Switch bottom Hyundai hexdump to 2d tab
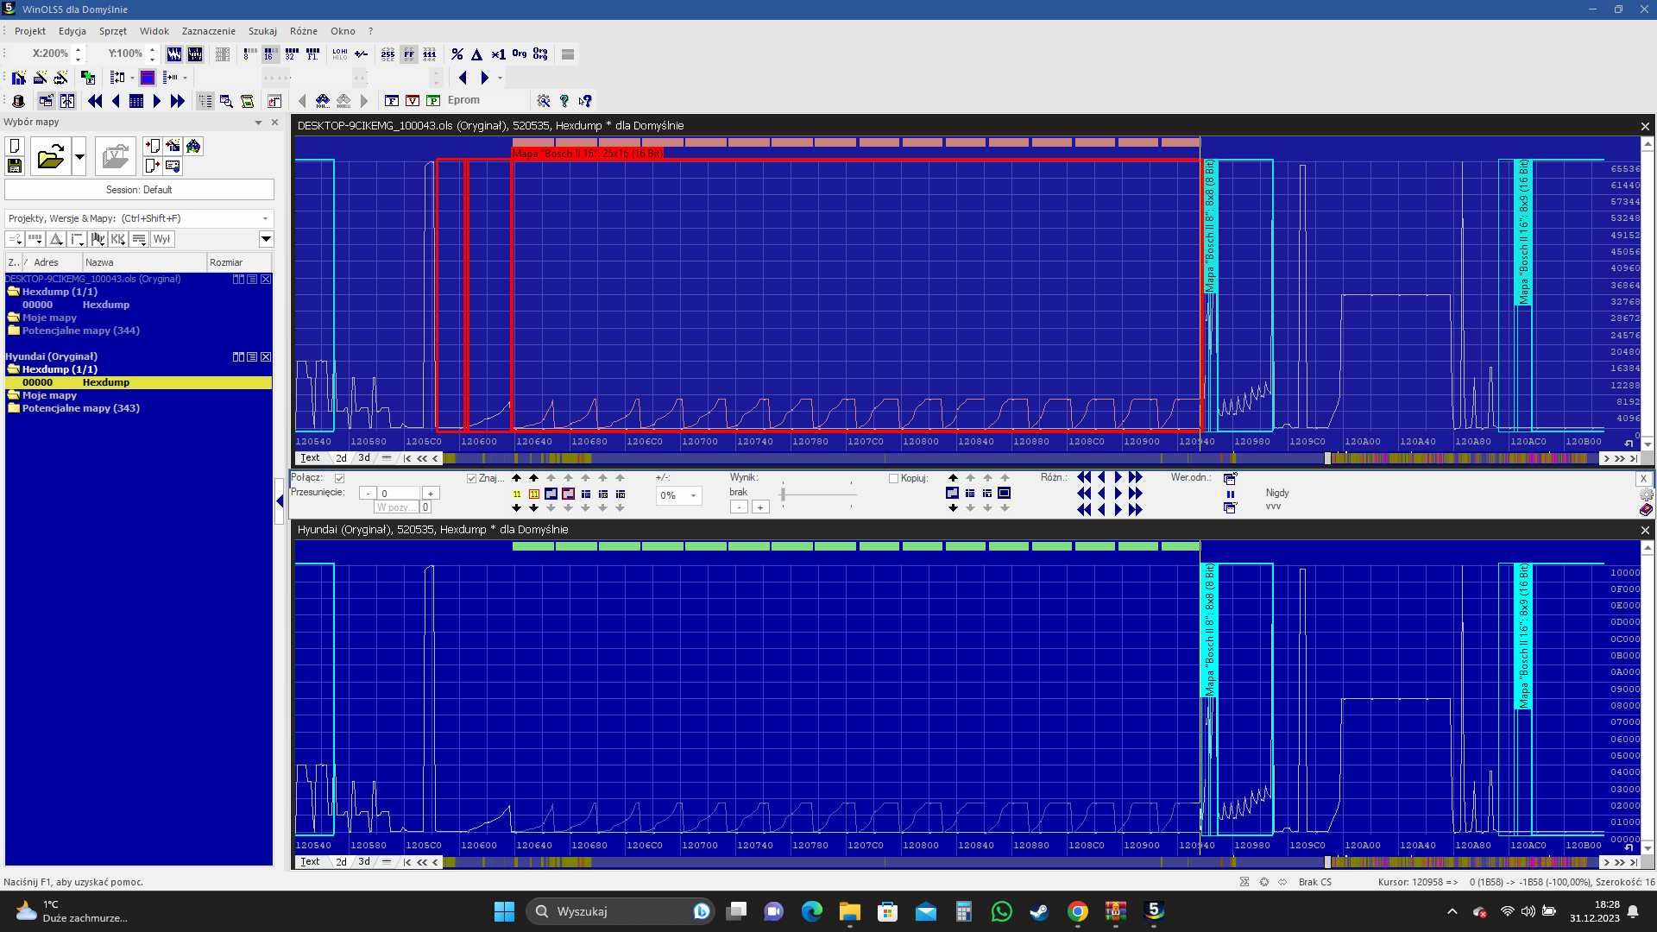 (x=341, y=862)
